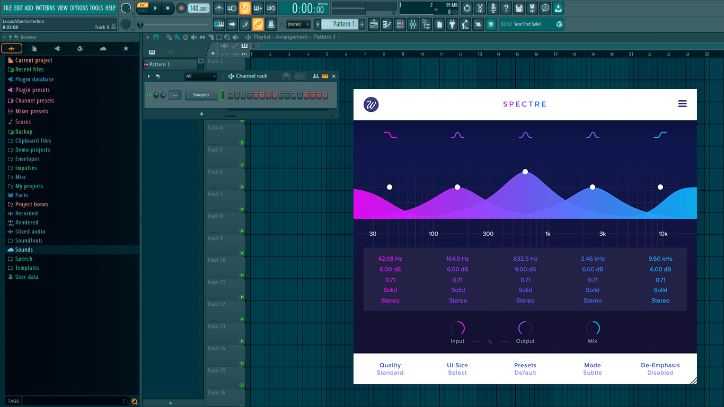724x407 pixels.
Task: Toggle the first step of Sampler sequencer
Action: point(231,95)
